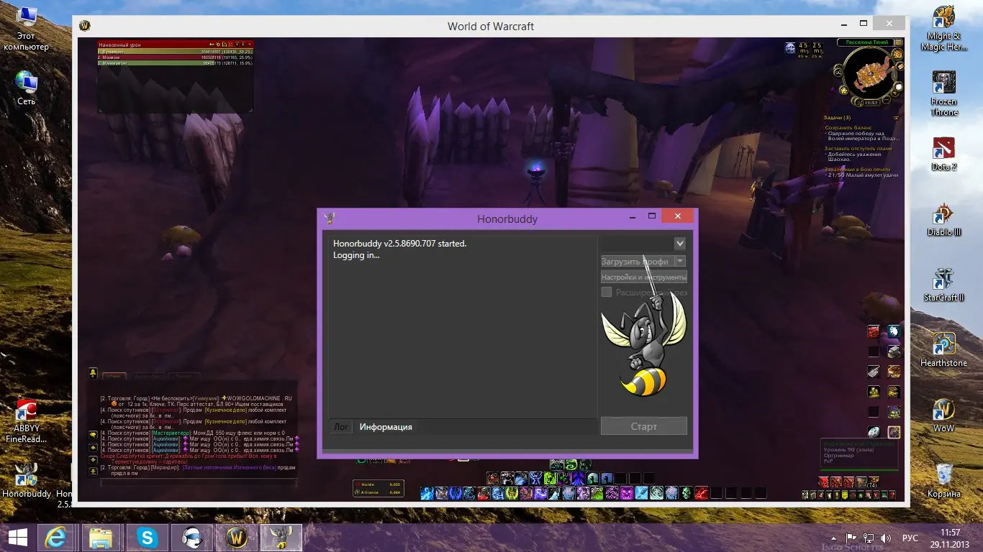Click the minimap mail envelope icon
This screenshot has width=983, height=552.
(900, 66)
